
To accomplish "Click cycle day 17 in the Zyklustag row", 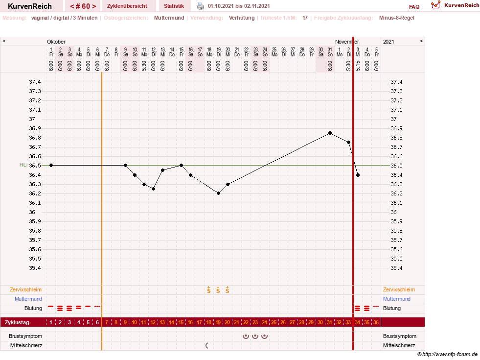I will 200,322.
